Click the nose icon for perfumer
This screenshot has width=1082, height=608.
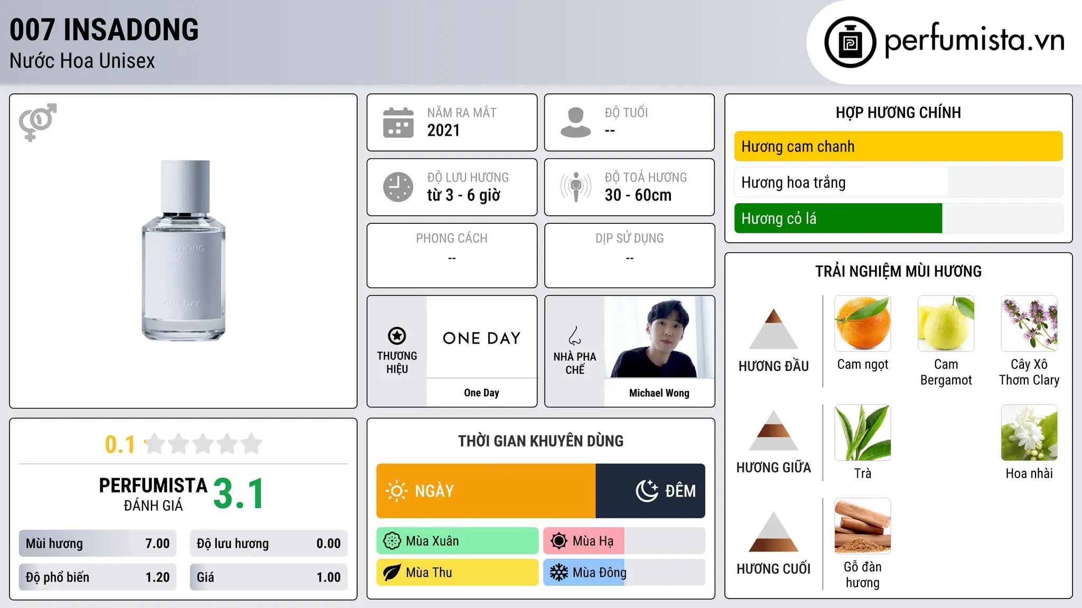tap(575, 336)
